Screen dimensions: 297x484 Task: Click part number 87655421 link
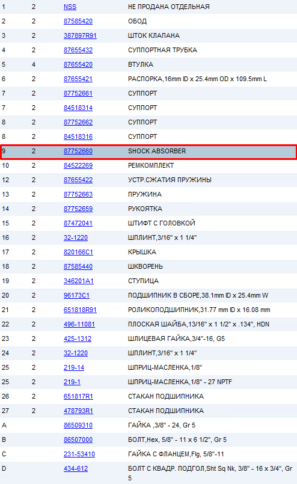78,79
